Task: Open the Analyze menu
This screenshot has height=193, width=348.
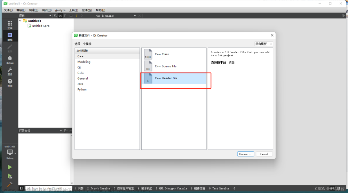Action: pyautogui.click(x=60, y=10)
